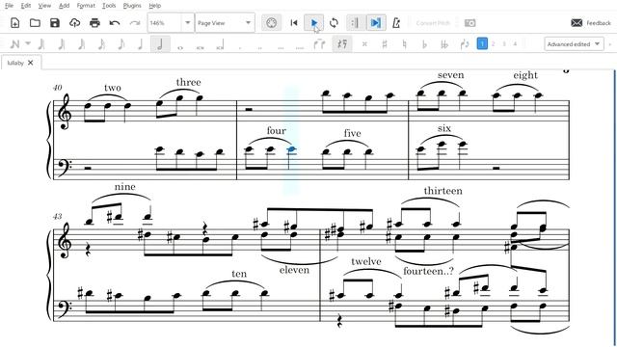
Task: Select the whole note duration
Action: 180,47
